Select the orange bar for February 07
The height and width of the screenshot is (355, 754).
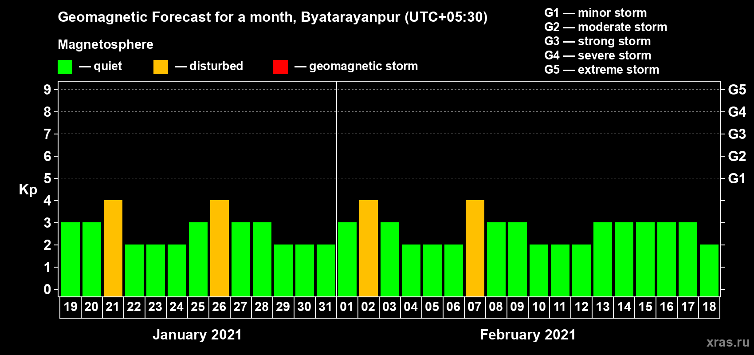[x=475, y=248]
